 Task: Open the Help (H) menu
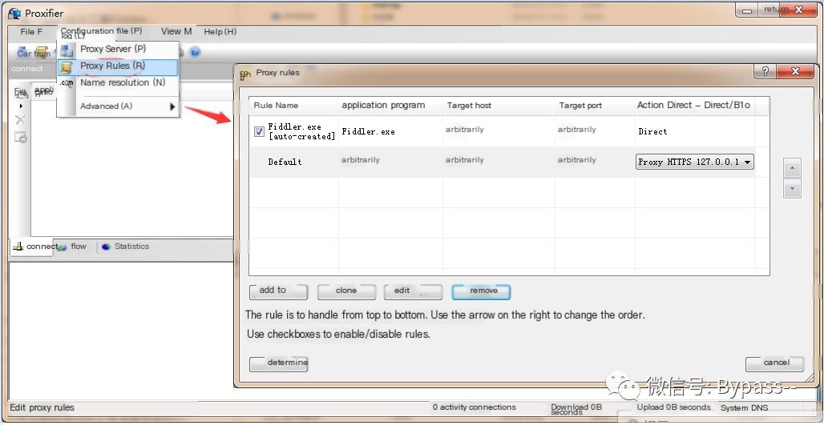click(220, 31)
